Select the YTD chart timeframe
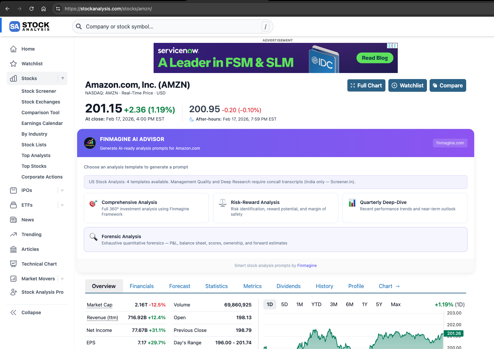494x349 pixels. click(x=316, y=304)
